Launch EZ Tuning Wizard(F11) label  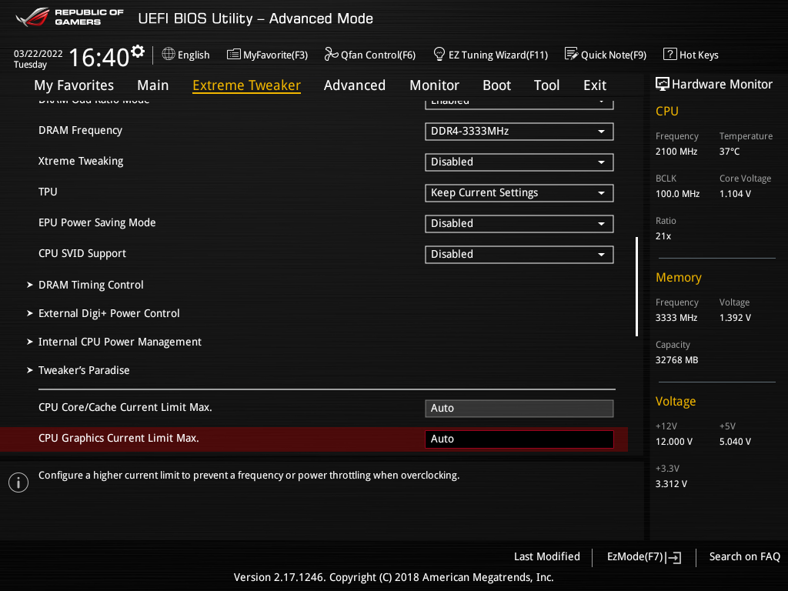[x=498, y=55]
